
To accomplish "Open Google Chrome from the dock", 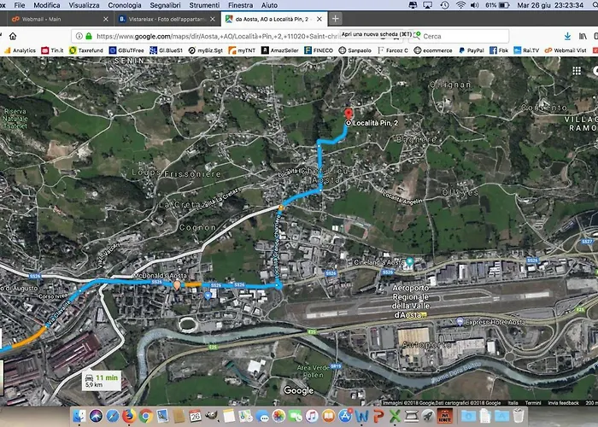I will [146, 416].
